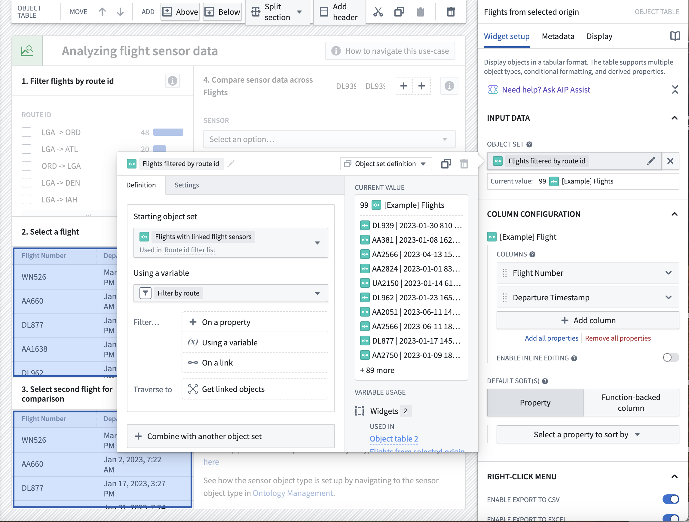Click info icon in Compare sensor data section
This screenshot has height=522, width=689.
click(x=449, y=86)
